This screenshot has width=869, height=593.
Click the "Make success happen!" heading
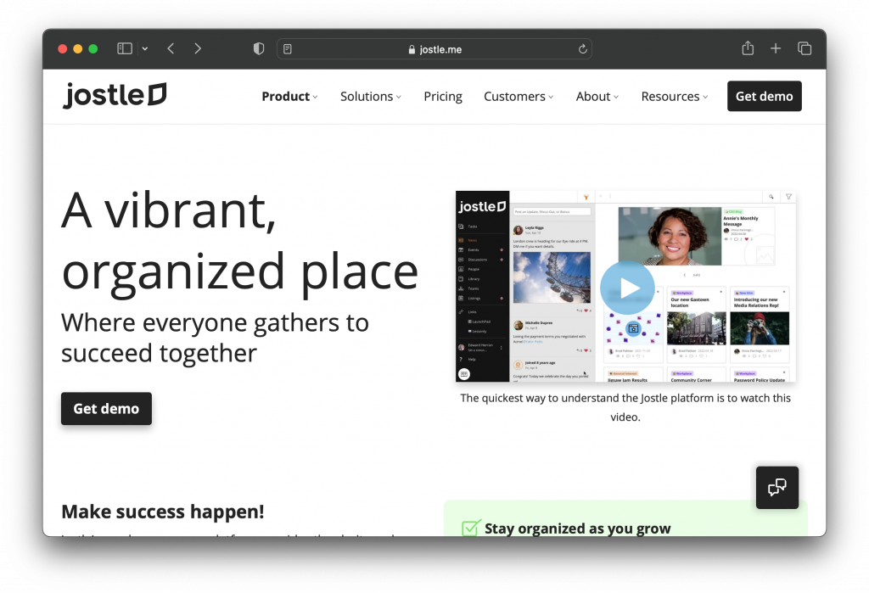pos(163,512)
